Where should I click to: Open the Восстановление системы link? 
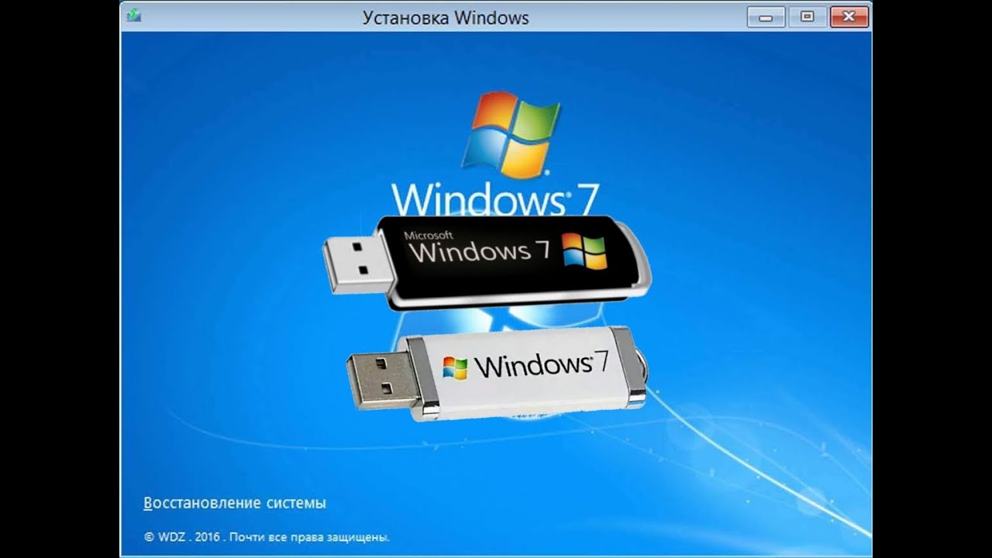coord(235,503)
